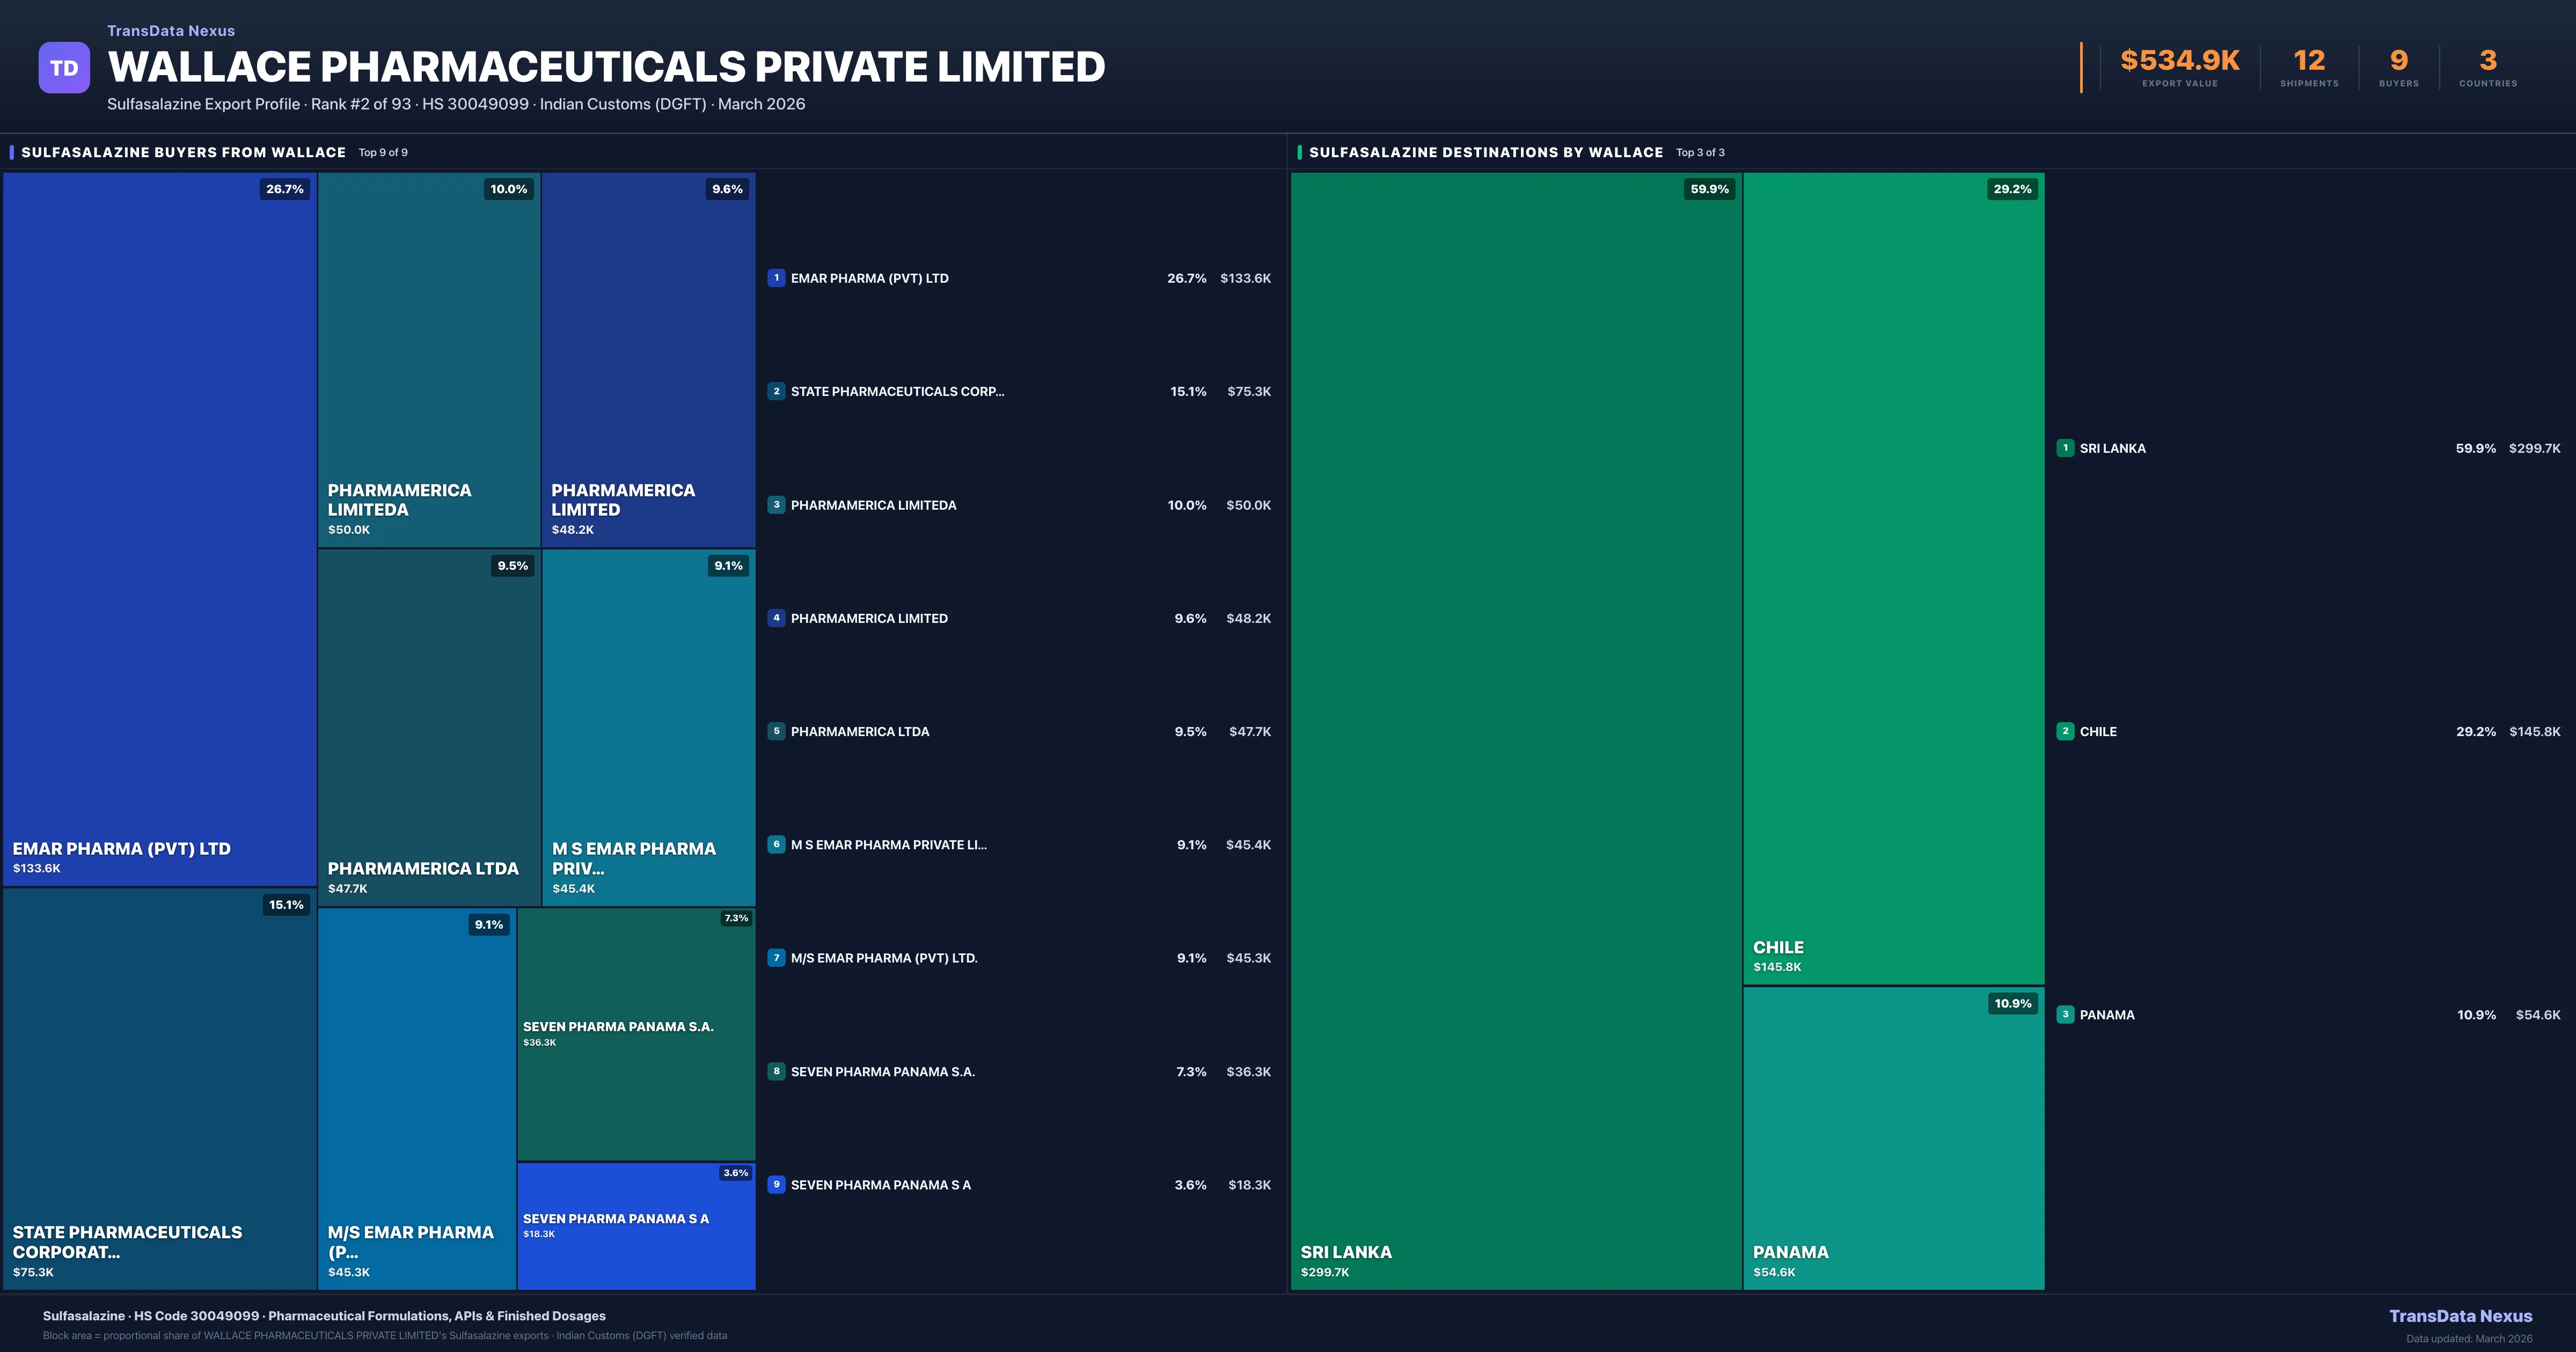The height and width of the screenshot is (1352, 2576).
Task: Click Chile rank 2 badge in list
Action: (x=2065, y=731)
